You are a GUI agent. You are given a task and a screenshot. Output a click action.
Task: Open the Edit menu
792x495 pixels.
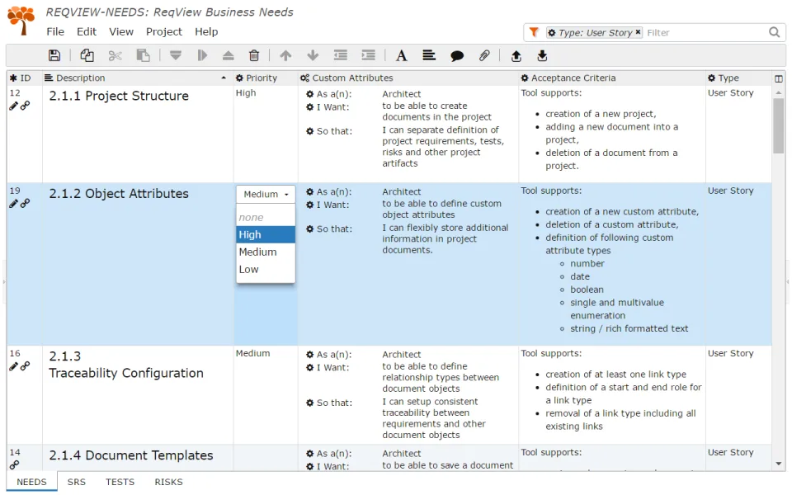[87, 32]
